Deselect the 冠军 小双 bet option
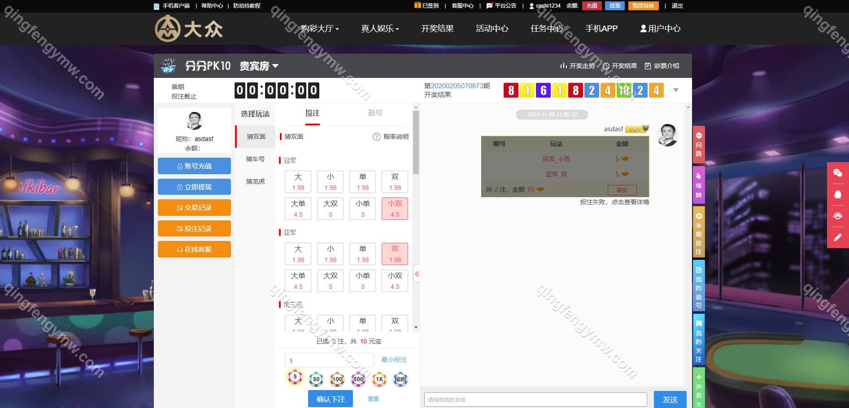This screenshot has height=408, width=849. (395, 209)
